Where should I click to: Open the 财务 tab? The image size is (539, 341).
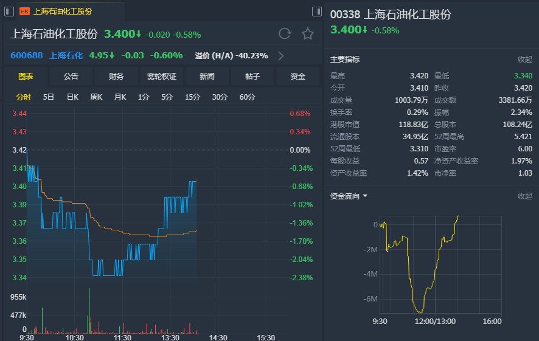pyautogui.click(x=116, y=76)
